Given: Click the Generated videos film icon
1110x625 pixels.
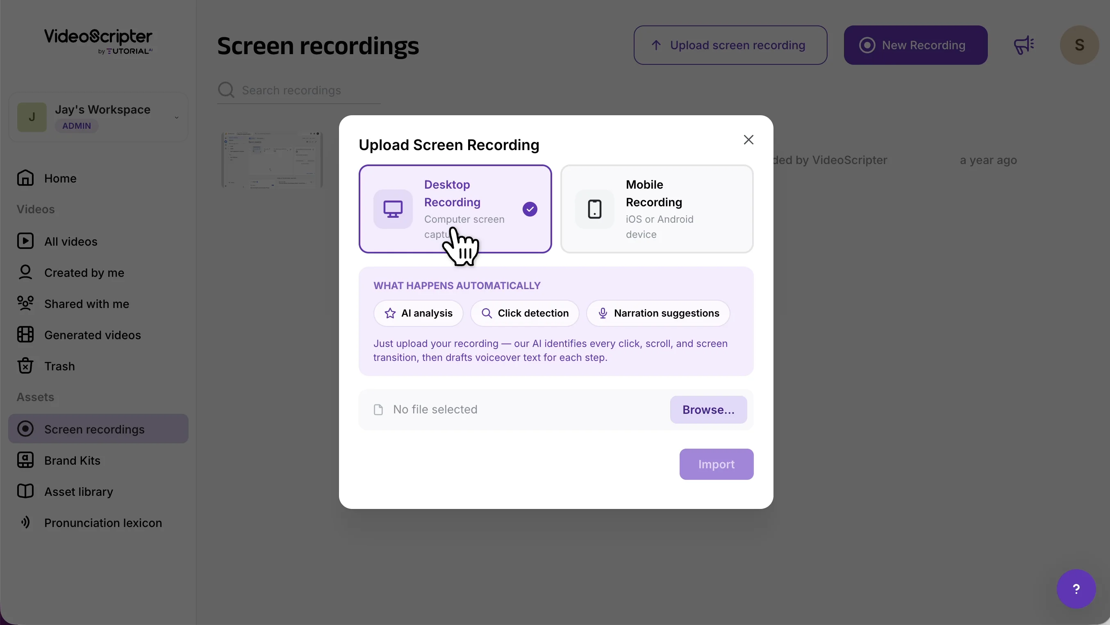Looking at the screenshot, I should click(x=25, y=335).
